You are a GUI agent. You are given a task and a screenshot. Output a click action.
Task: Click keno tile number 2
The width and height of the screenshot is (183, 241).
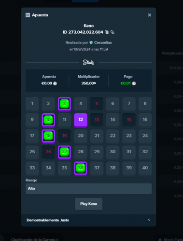pos(48,104)
